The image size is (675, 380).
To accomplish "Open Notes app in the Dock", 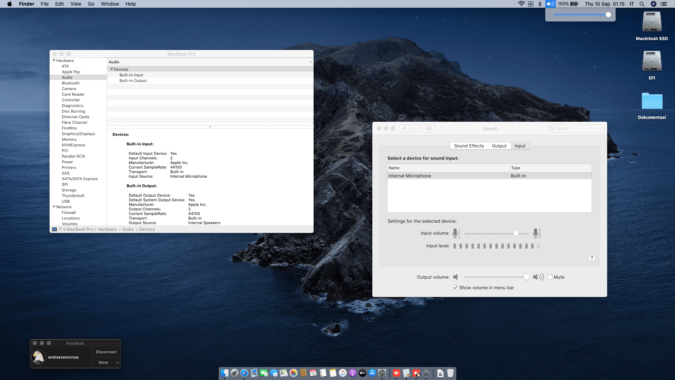I will coord(333,373).
